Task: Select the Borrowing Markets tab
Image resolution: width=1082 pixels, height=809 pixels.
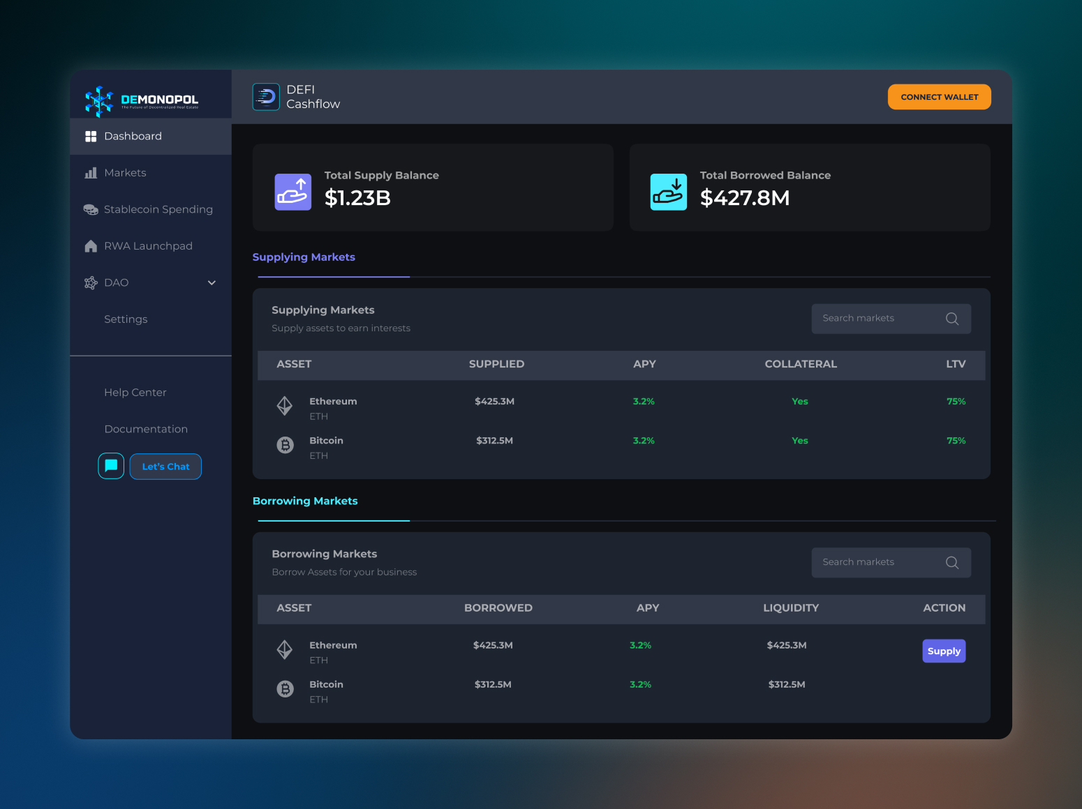Action: [305, 501]
